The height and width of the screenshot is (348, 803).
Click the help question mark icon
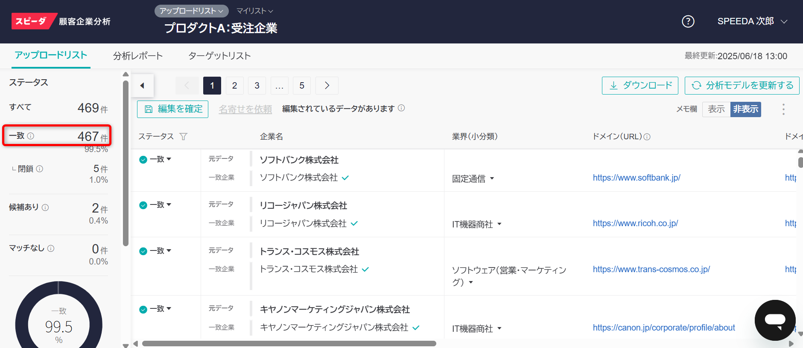[688, 21]
